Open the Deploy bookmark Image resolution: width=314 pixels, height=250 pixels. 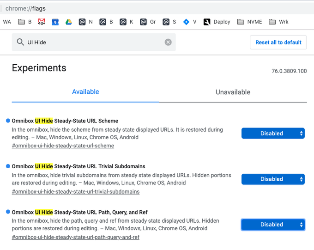coord(217,22)
